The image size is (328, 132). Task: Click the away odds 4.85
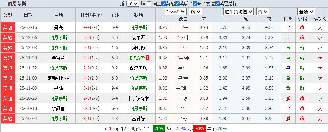pos(269,68)
